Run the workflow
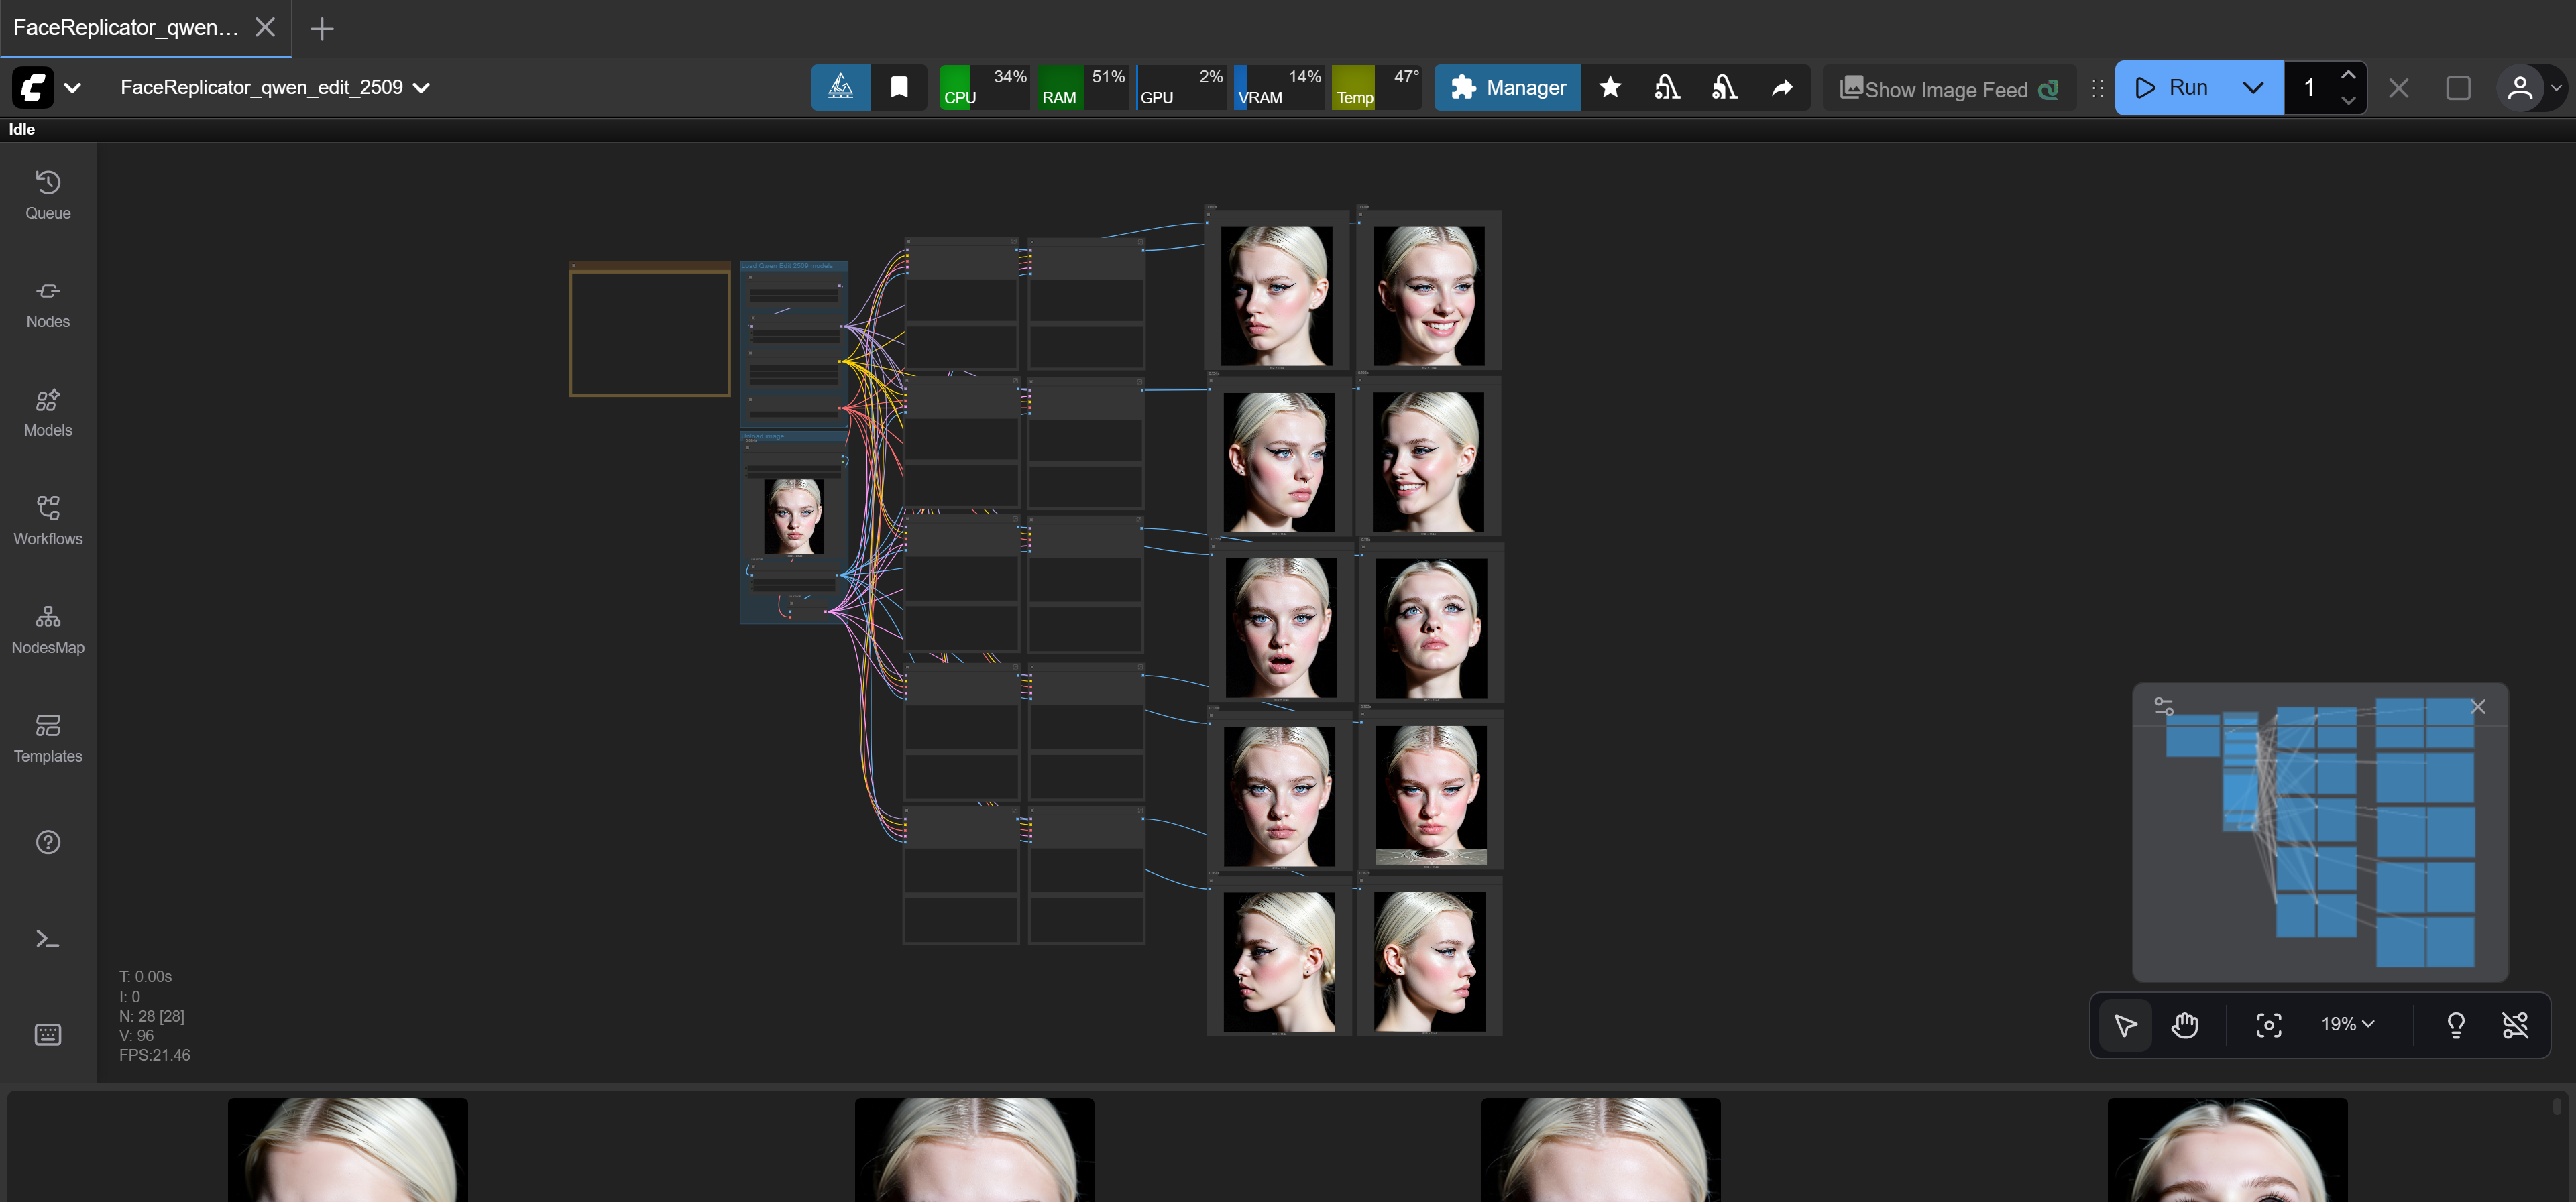 2172,88
